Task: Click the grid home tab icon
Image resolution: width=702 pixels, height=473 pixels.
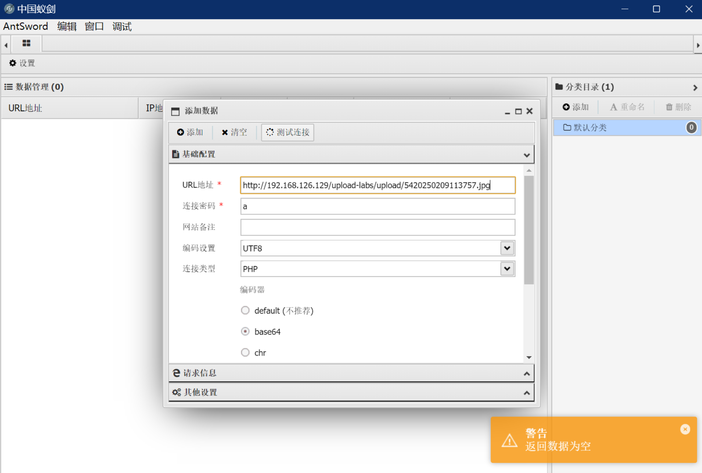Action: [26, 43]
